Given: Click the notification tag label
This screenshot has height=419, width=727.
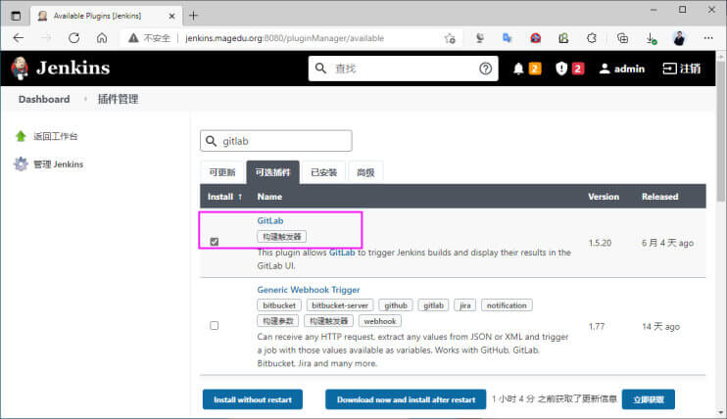Looking at the screenshot, I should click(x=507, y=305).
